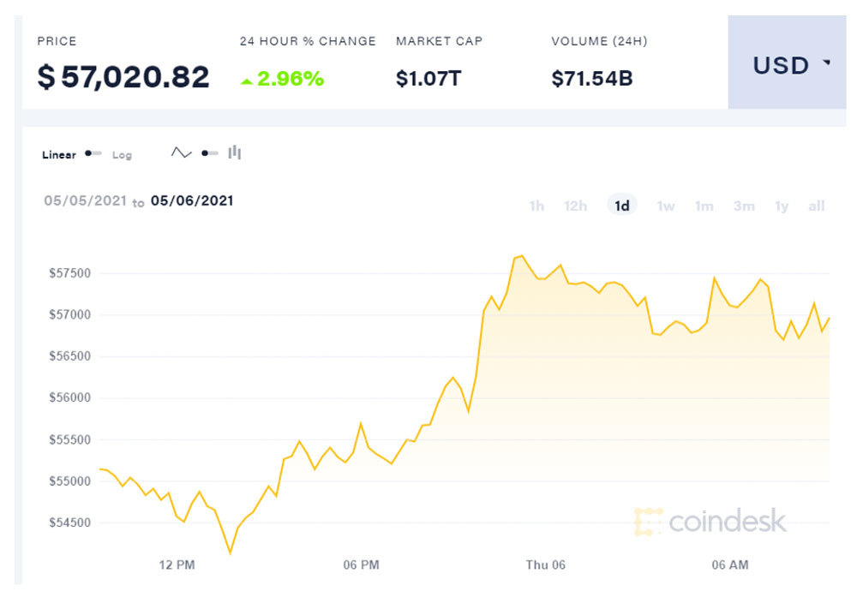Click the Log scale label
Image resolution: width=857 pixels, height=597 pixels.
click(122, 155)
